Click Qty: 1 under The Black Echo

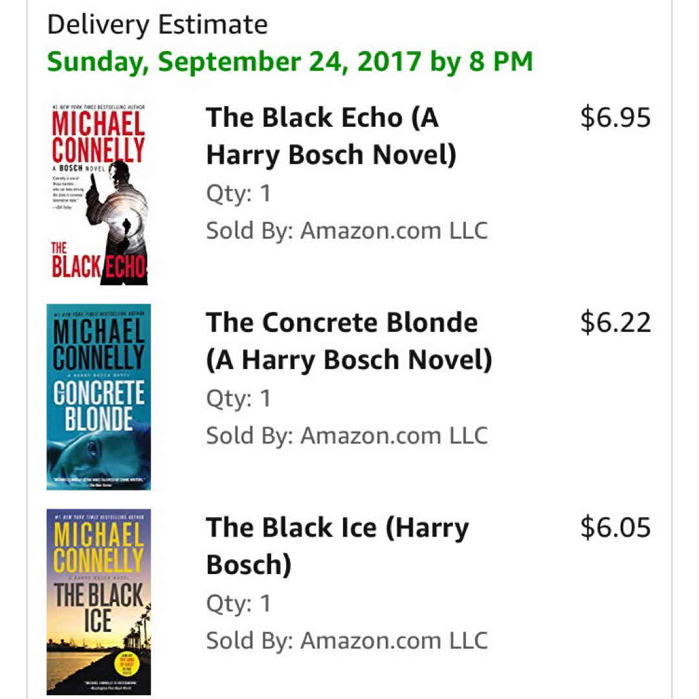pyautogui.click(x=238, y=194)
